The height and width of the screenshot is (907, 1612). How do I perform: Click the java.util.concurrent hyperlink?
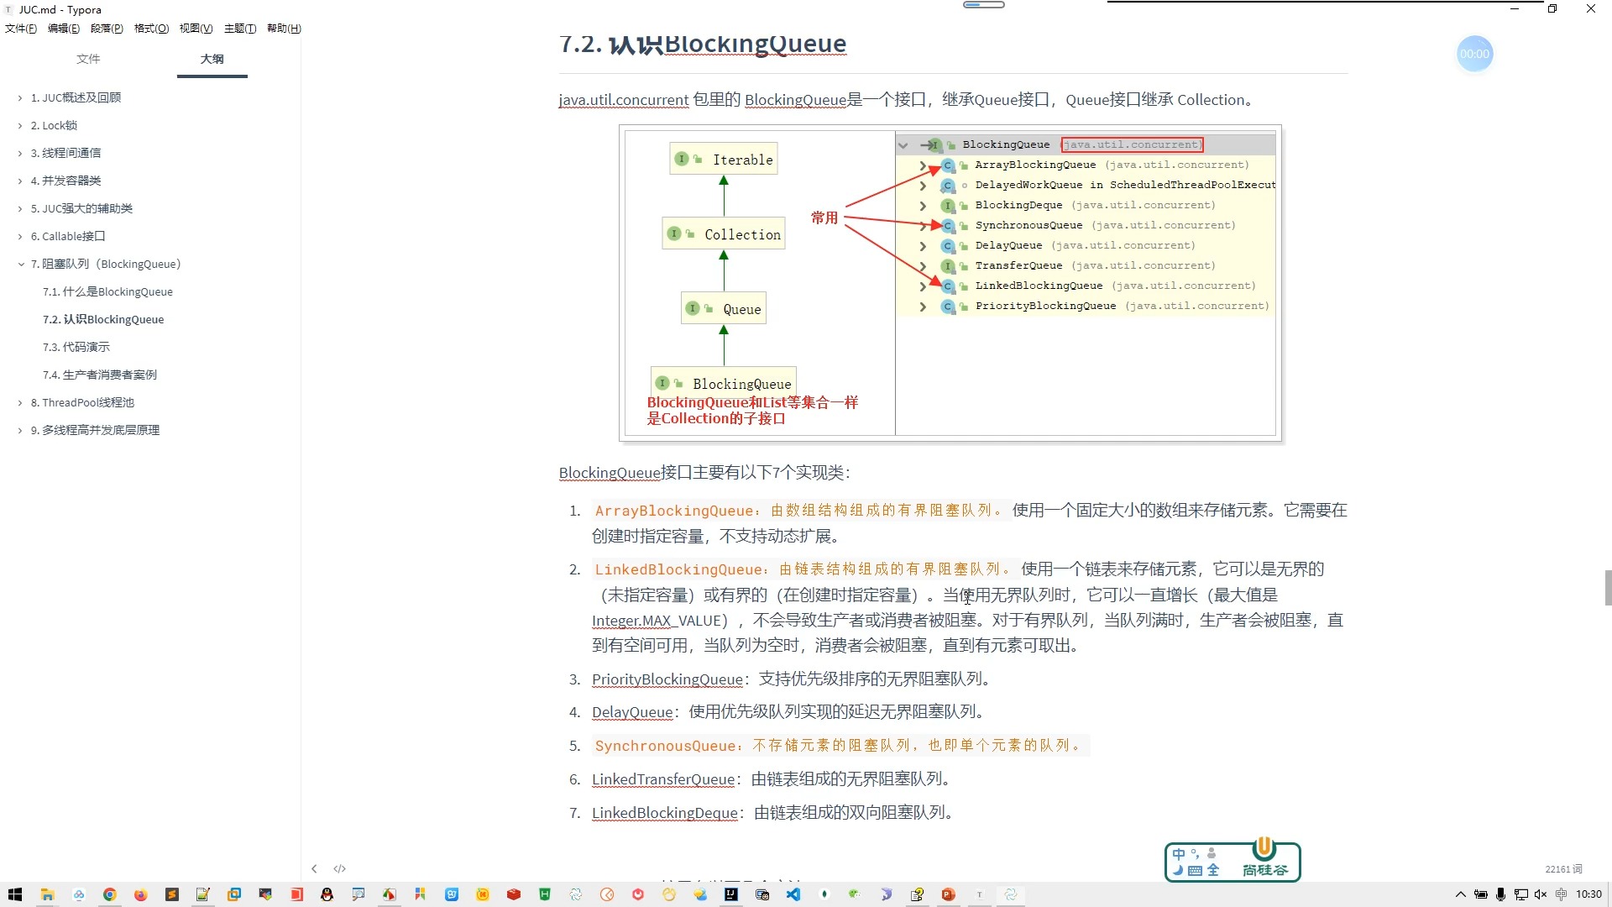[x=623, y=98]
